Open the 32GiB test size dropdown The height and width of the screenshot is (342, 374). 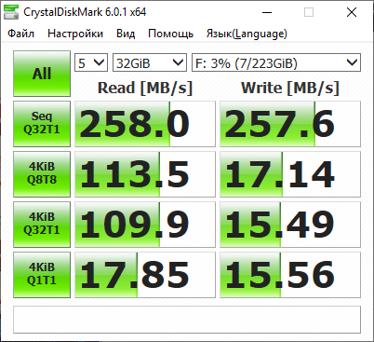[x=150, y=62]
